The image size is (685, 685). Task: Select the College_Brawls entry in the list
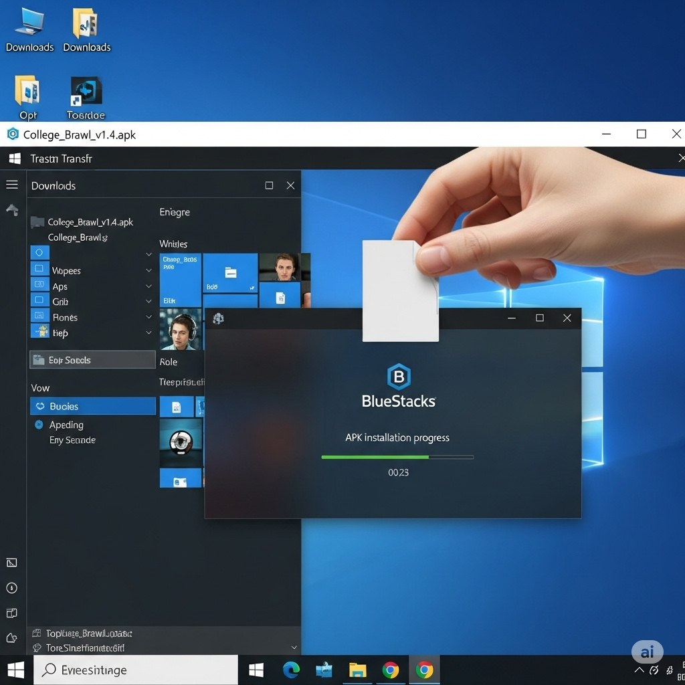point(78,237)
